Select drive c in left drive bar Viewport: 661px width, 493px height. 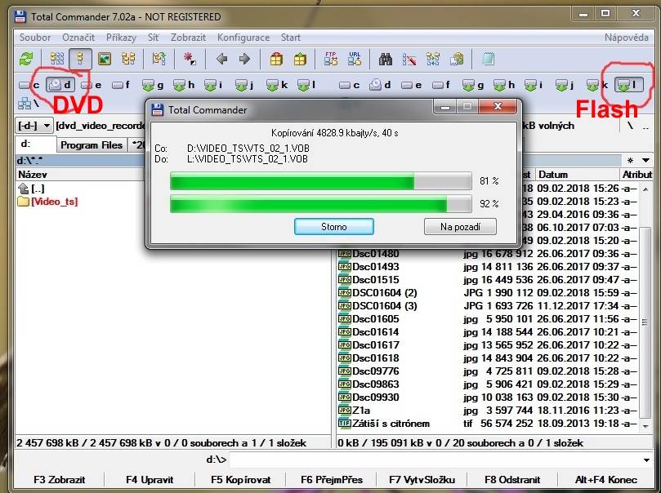pos(29,85)
